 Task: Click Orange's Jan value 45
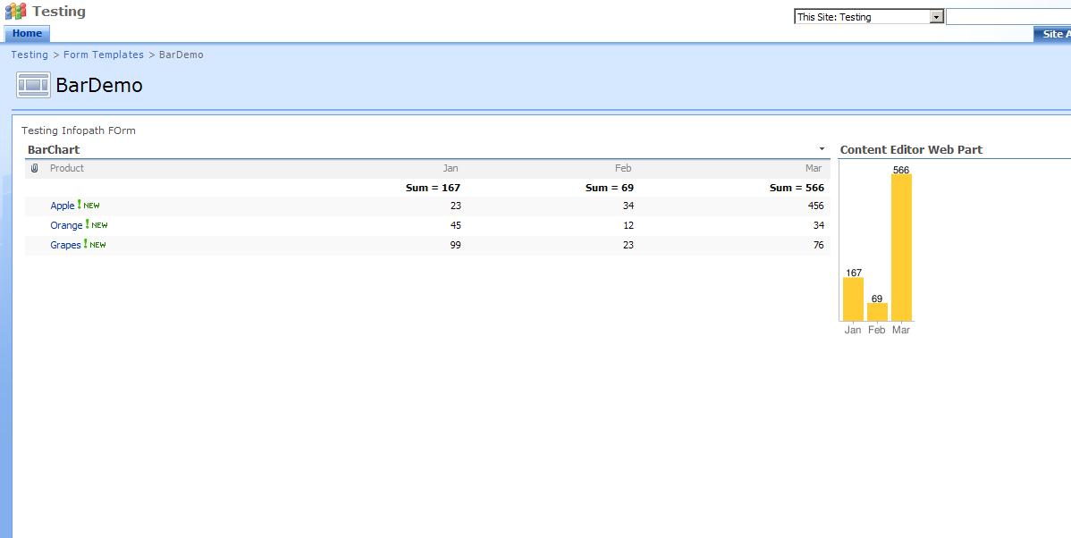[455, 225]
